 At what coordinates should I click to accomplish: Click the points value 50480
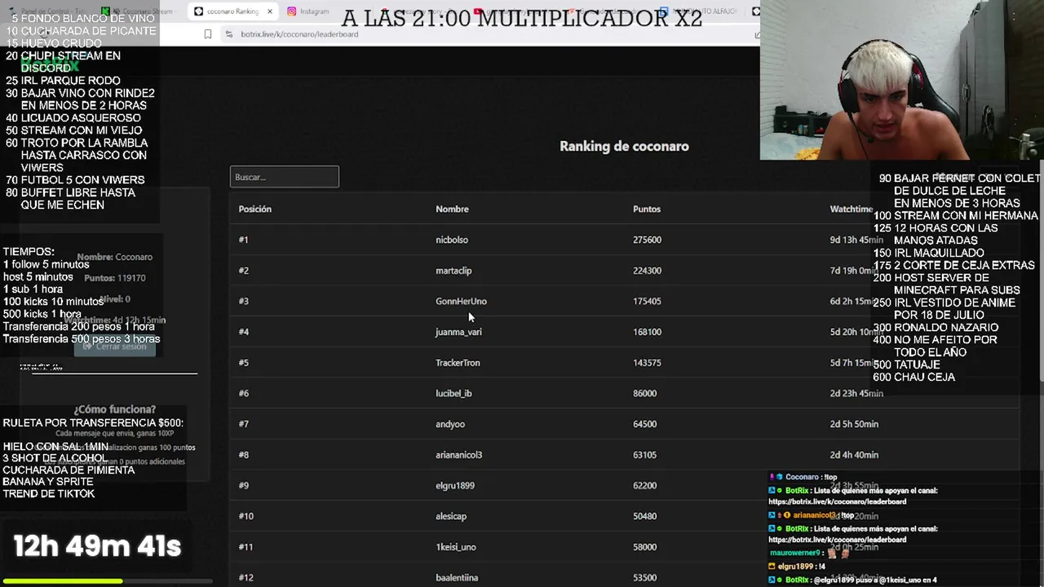(x=644, y=516)
